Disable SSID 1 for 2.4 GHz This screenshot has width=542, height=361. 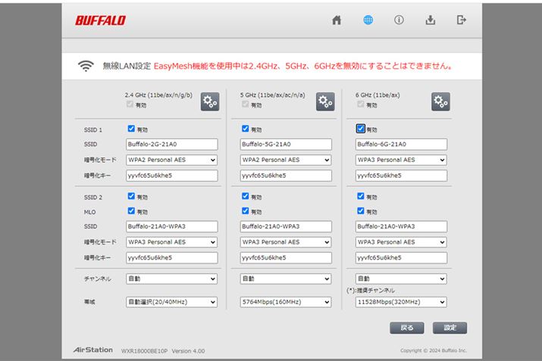coord(131,129)
